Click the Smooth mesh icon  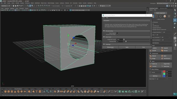(151, 51)
